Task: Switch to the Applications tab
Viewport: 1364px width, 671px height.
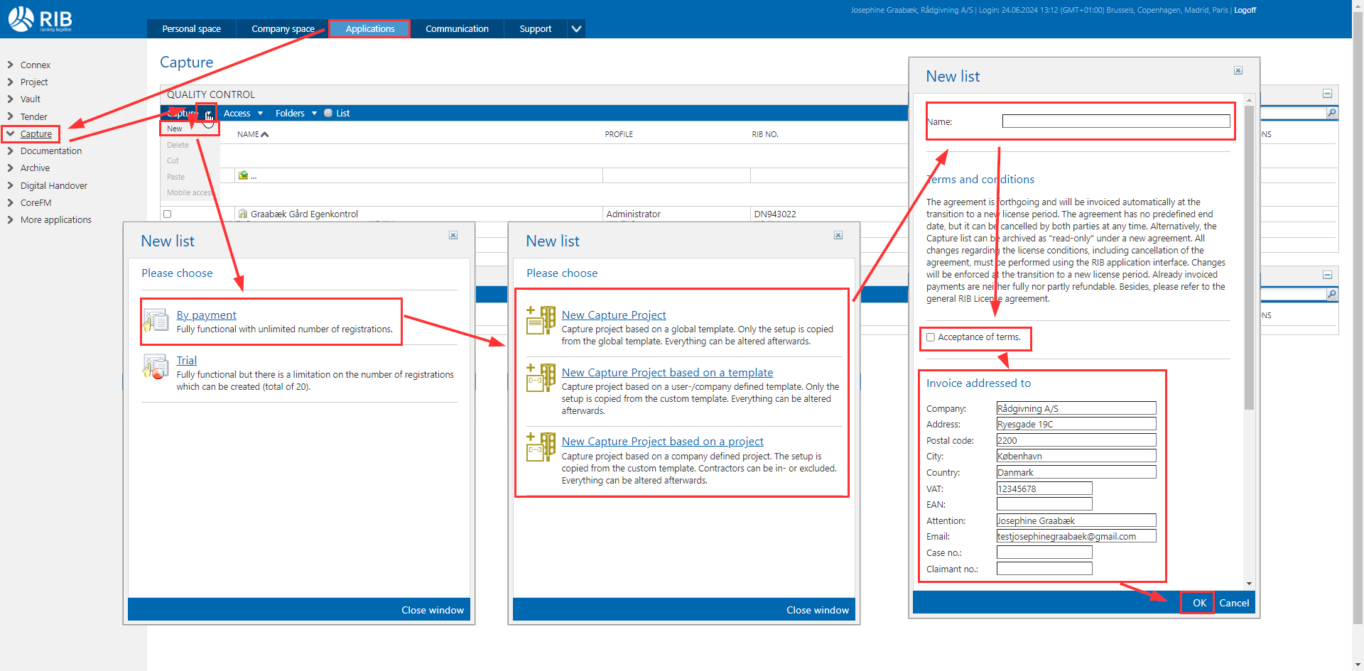Action: (x=369, y=29)
